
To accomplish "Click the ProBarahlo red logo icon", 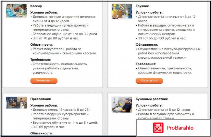I will click(x=158, y=128).
